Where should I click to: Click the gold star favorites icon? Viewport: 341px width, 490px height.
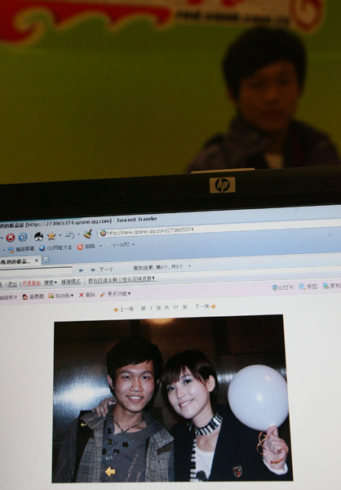click(x=51, y=236)
